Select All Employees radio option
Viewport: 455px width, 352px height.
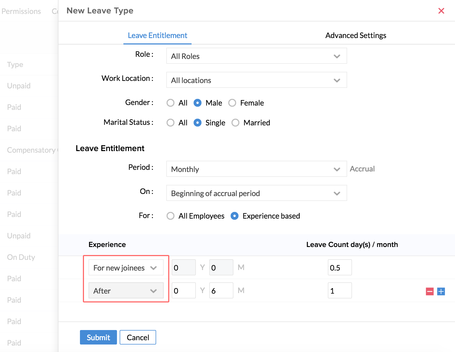(170, 216)
